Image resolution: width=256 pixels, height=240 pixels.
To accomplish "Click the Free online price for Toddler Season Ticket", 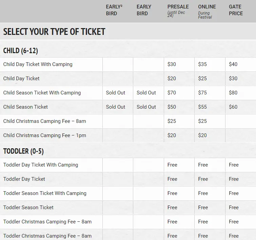I will pos(203,208).
